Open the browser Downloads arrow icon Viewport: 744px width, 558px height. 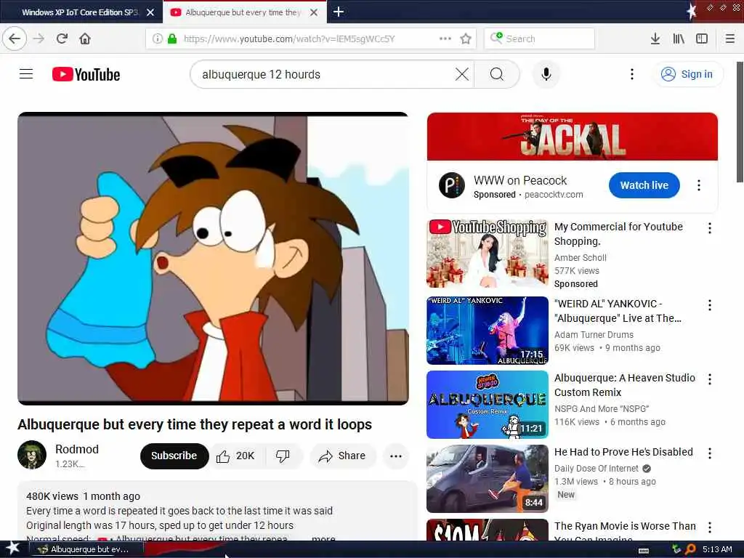[655, 39]
